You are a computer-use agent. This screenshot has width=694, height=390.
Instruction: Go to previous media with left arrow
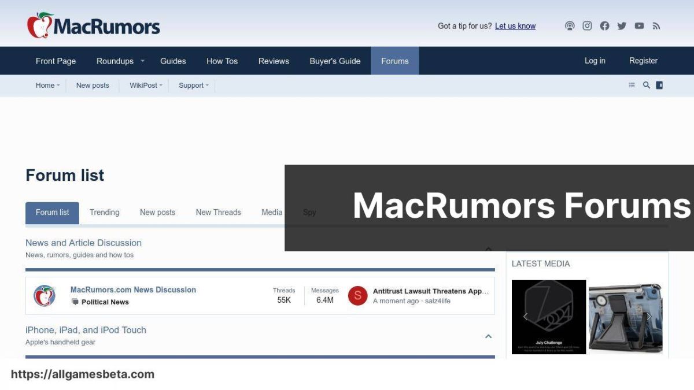(525, 317)
